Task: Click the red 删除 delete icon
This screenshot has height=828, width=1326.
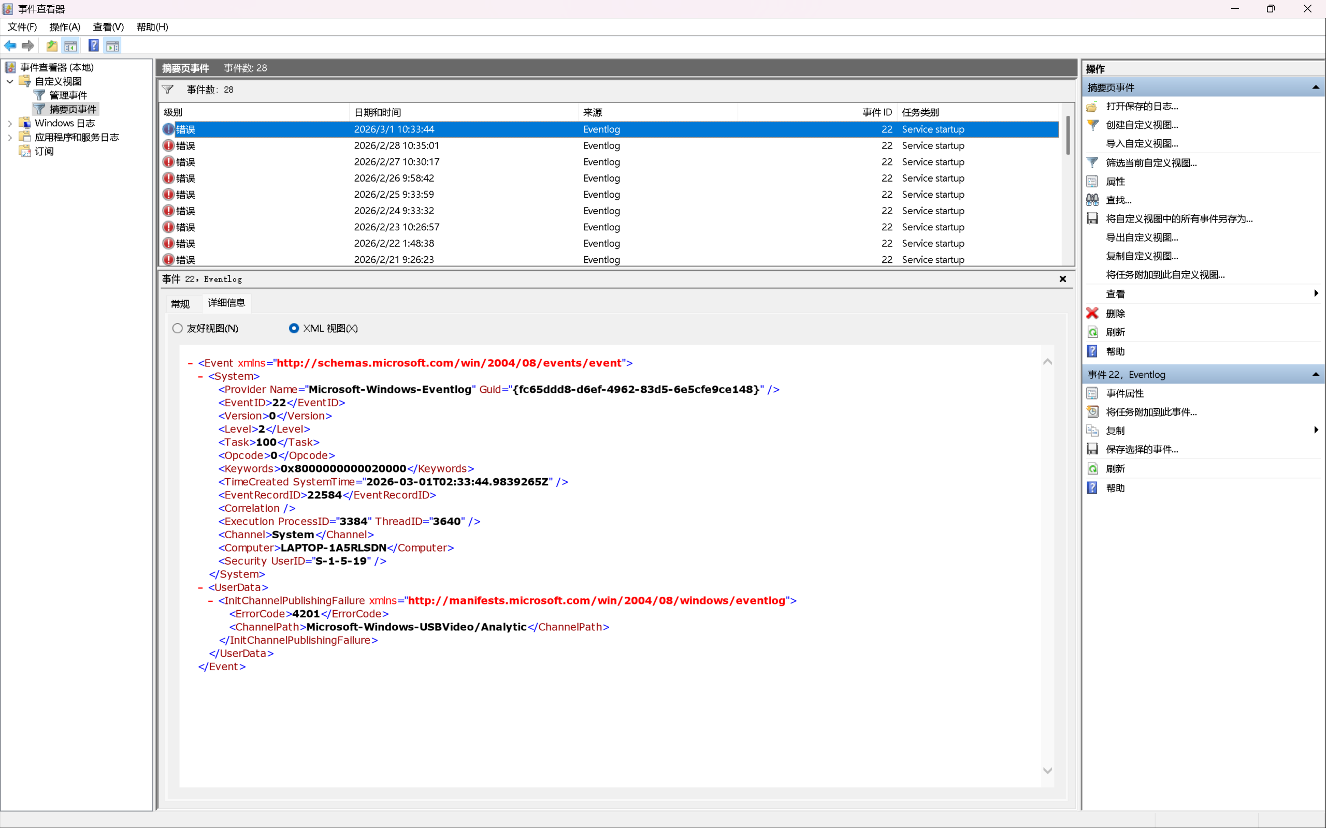Action: pos(1092,313)
